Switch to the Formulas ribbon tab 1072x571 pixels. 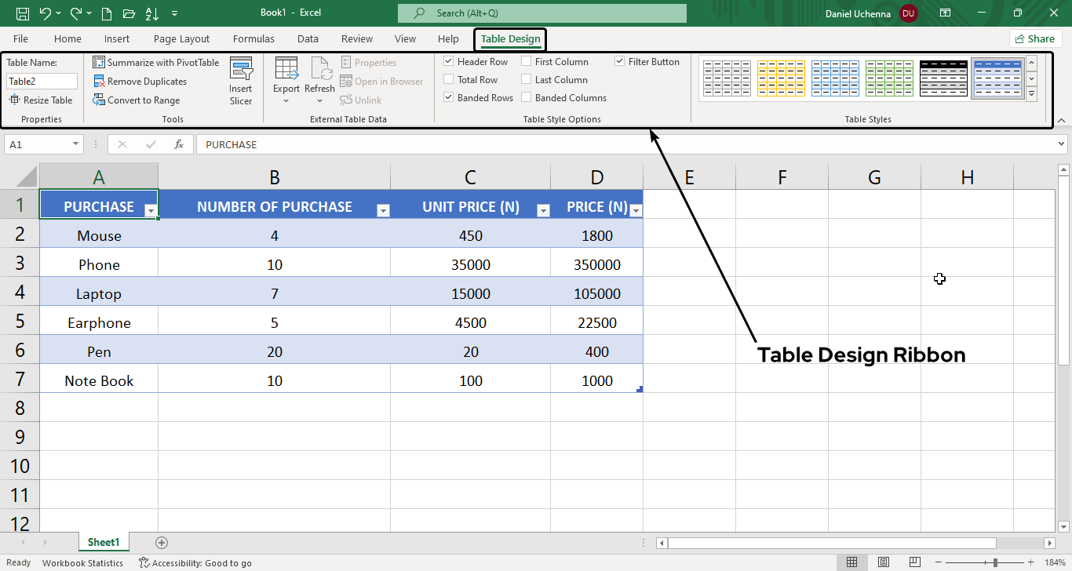point(253,38)
